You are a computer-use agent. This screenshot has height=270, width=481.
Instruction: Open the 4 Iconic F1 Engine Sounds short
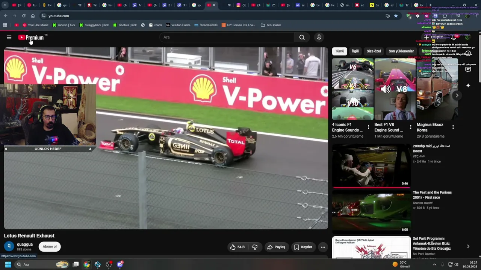[x=352, y=89]
